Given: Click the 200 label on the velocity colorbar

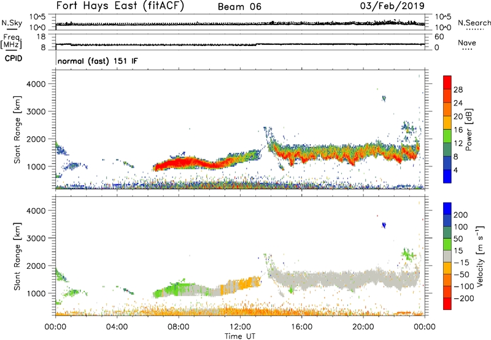Looking at the screenshot, I should point(461,215).
